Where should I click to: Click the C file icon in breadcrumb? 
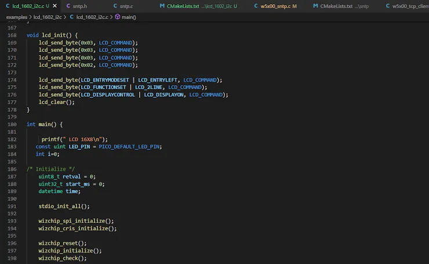click(x=71, y=17)
